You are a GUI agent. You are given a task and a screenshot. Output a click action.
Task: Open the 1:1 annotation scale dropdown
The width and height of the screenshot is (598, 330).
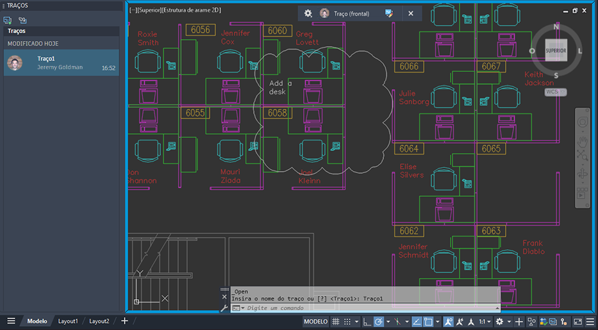485,322
